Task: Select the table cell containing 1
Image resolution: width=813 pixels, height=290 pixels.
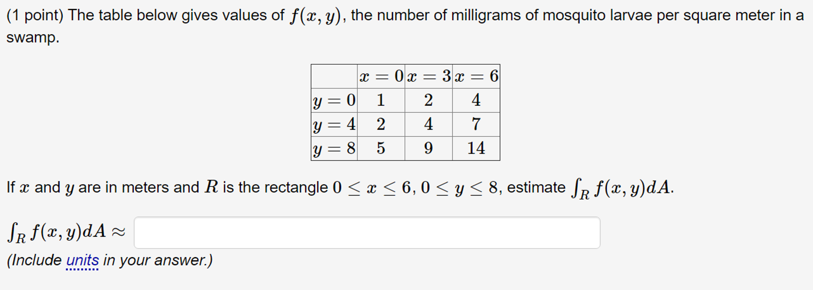Action: pyautogui.click(x=380, y=101)
